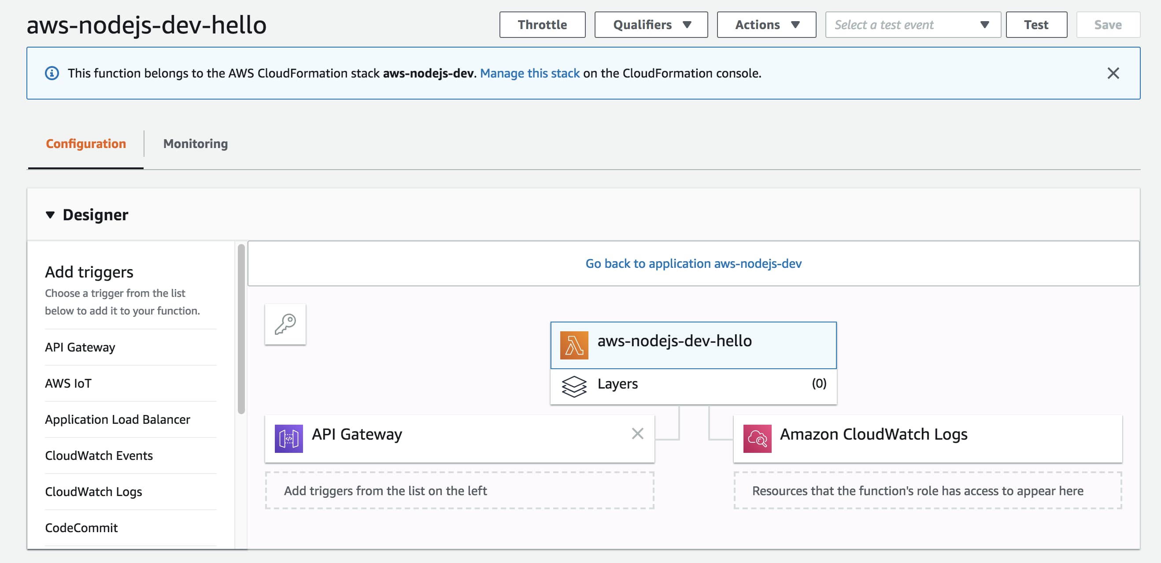Remove the API Gateway trigger with X
The width and height of the screenshot is (1161, 563).
637,433
